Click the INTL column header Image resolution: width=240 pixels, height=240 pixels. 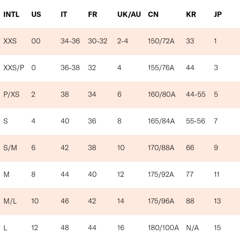point(11,14)
